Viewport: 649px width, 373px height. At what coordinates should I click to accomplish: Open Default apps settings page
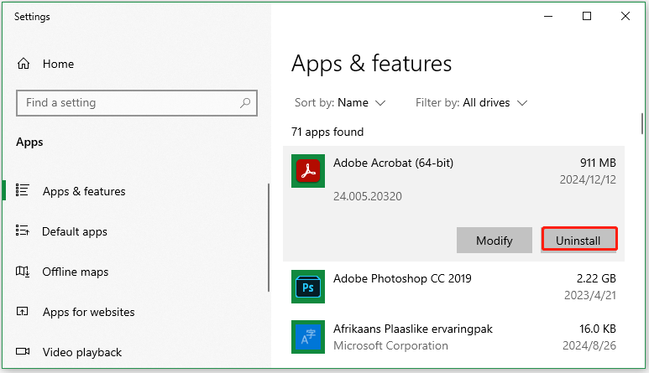pos(75,231)
